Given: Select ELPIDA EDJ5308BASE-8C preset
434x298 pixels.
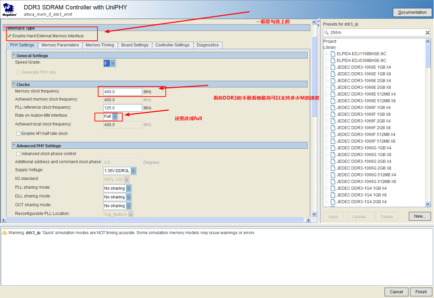Looking at the screenshot, I should 361,61.
